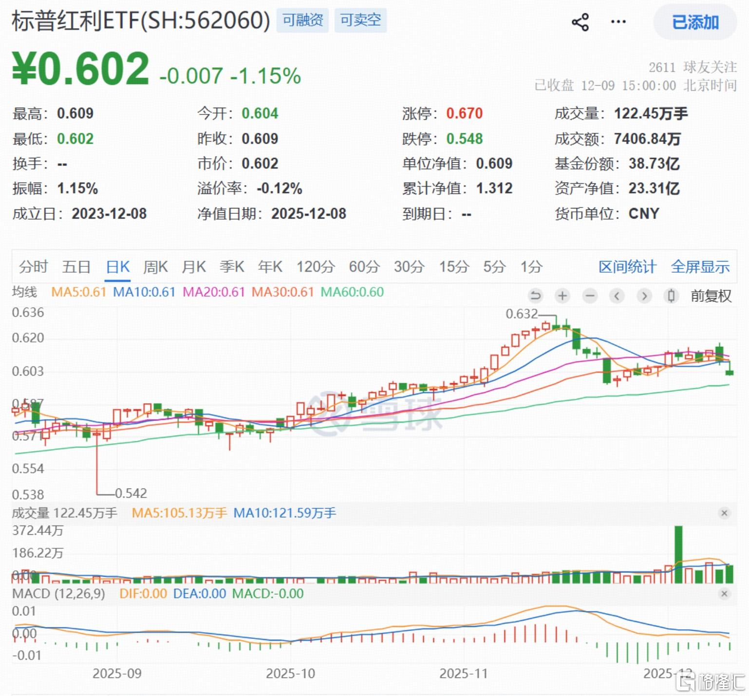Click the 净值日期 date 2025-12-08
Screen dimensions: 749x696
[309, 214]
